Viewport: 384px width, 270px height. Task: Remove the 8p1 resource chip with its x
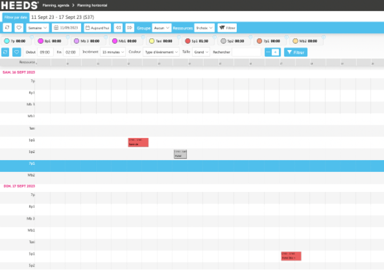68,37
